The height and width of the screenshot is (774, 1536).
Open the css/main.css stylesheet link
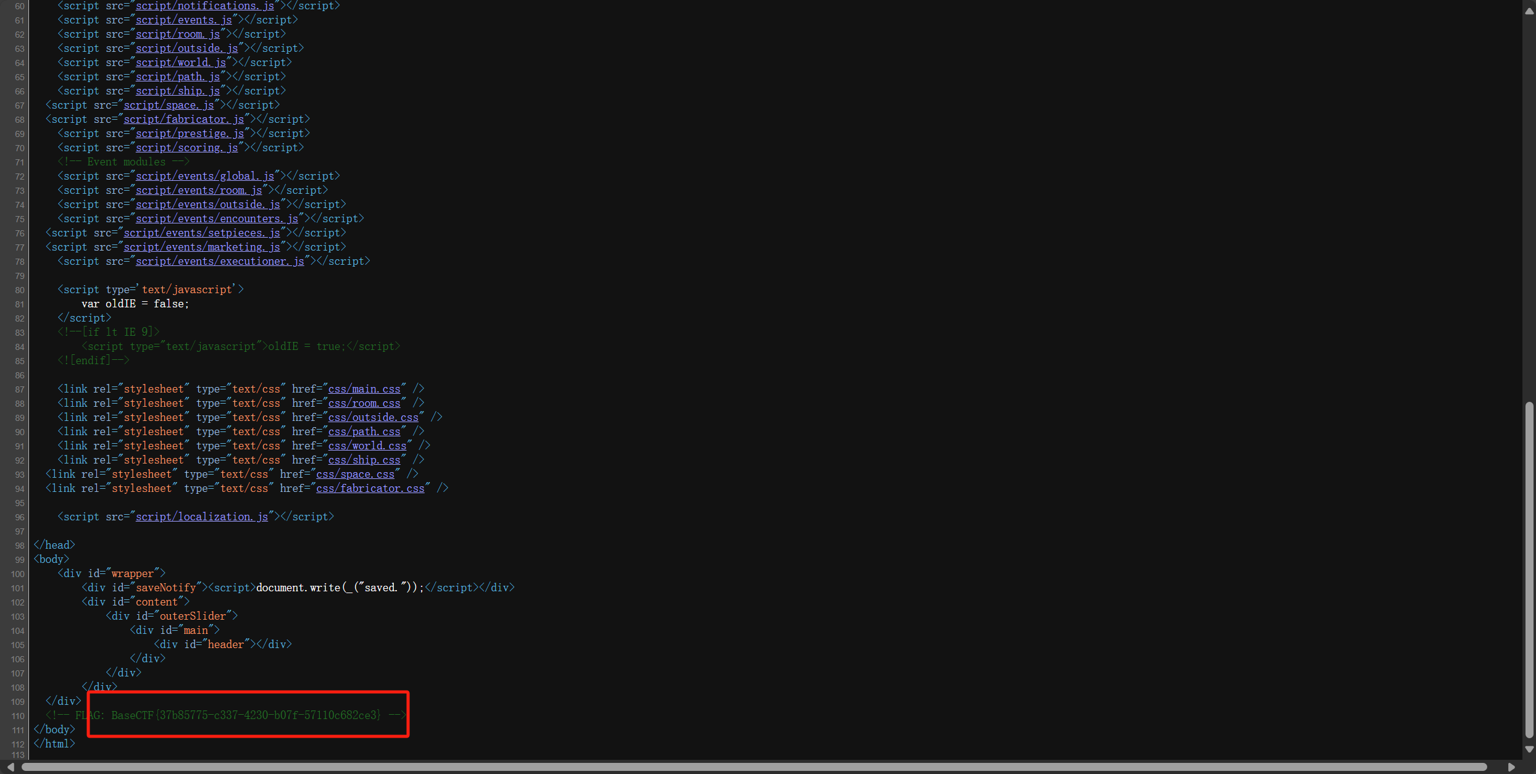point(364,389)
